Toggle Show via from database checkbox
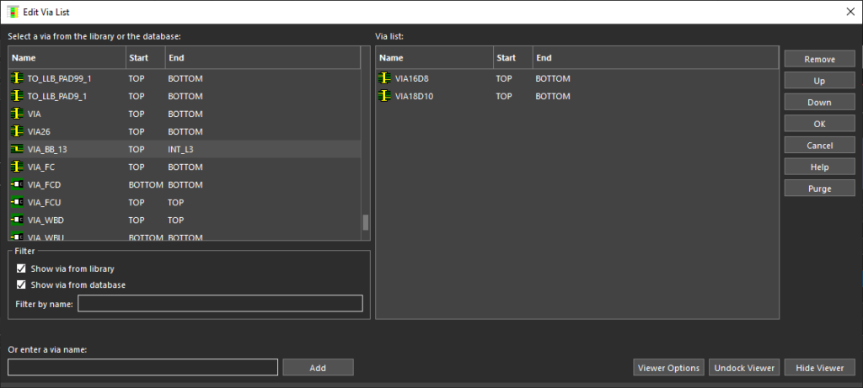863x388 pixels. coord(22,285)
